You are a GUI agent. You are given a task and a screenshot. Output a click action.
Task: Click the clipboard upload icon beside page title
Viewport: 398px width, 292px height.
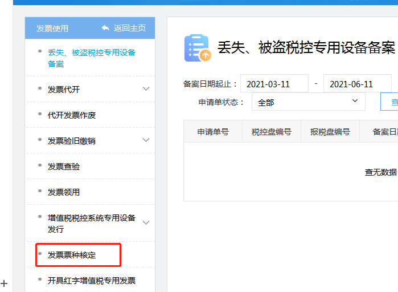[x=197, y=48]
